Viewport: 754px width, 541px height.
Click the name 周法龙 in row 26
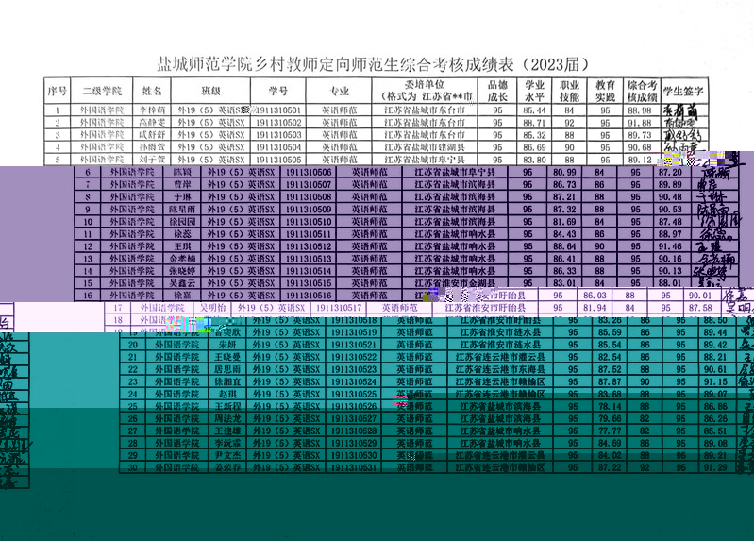coord(227,419)
